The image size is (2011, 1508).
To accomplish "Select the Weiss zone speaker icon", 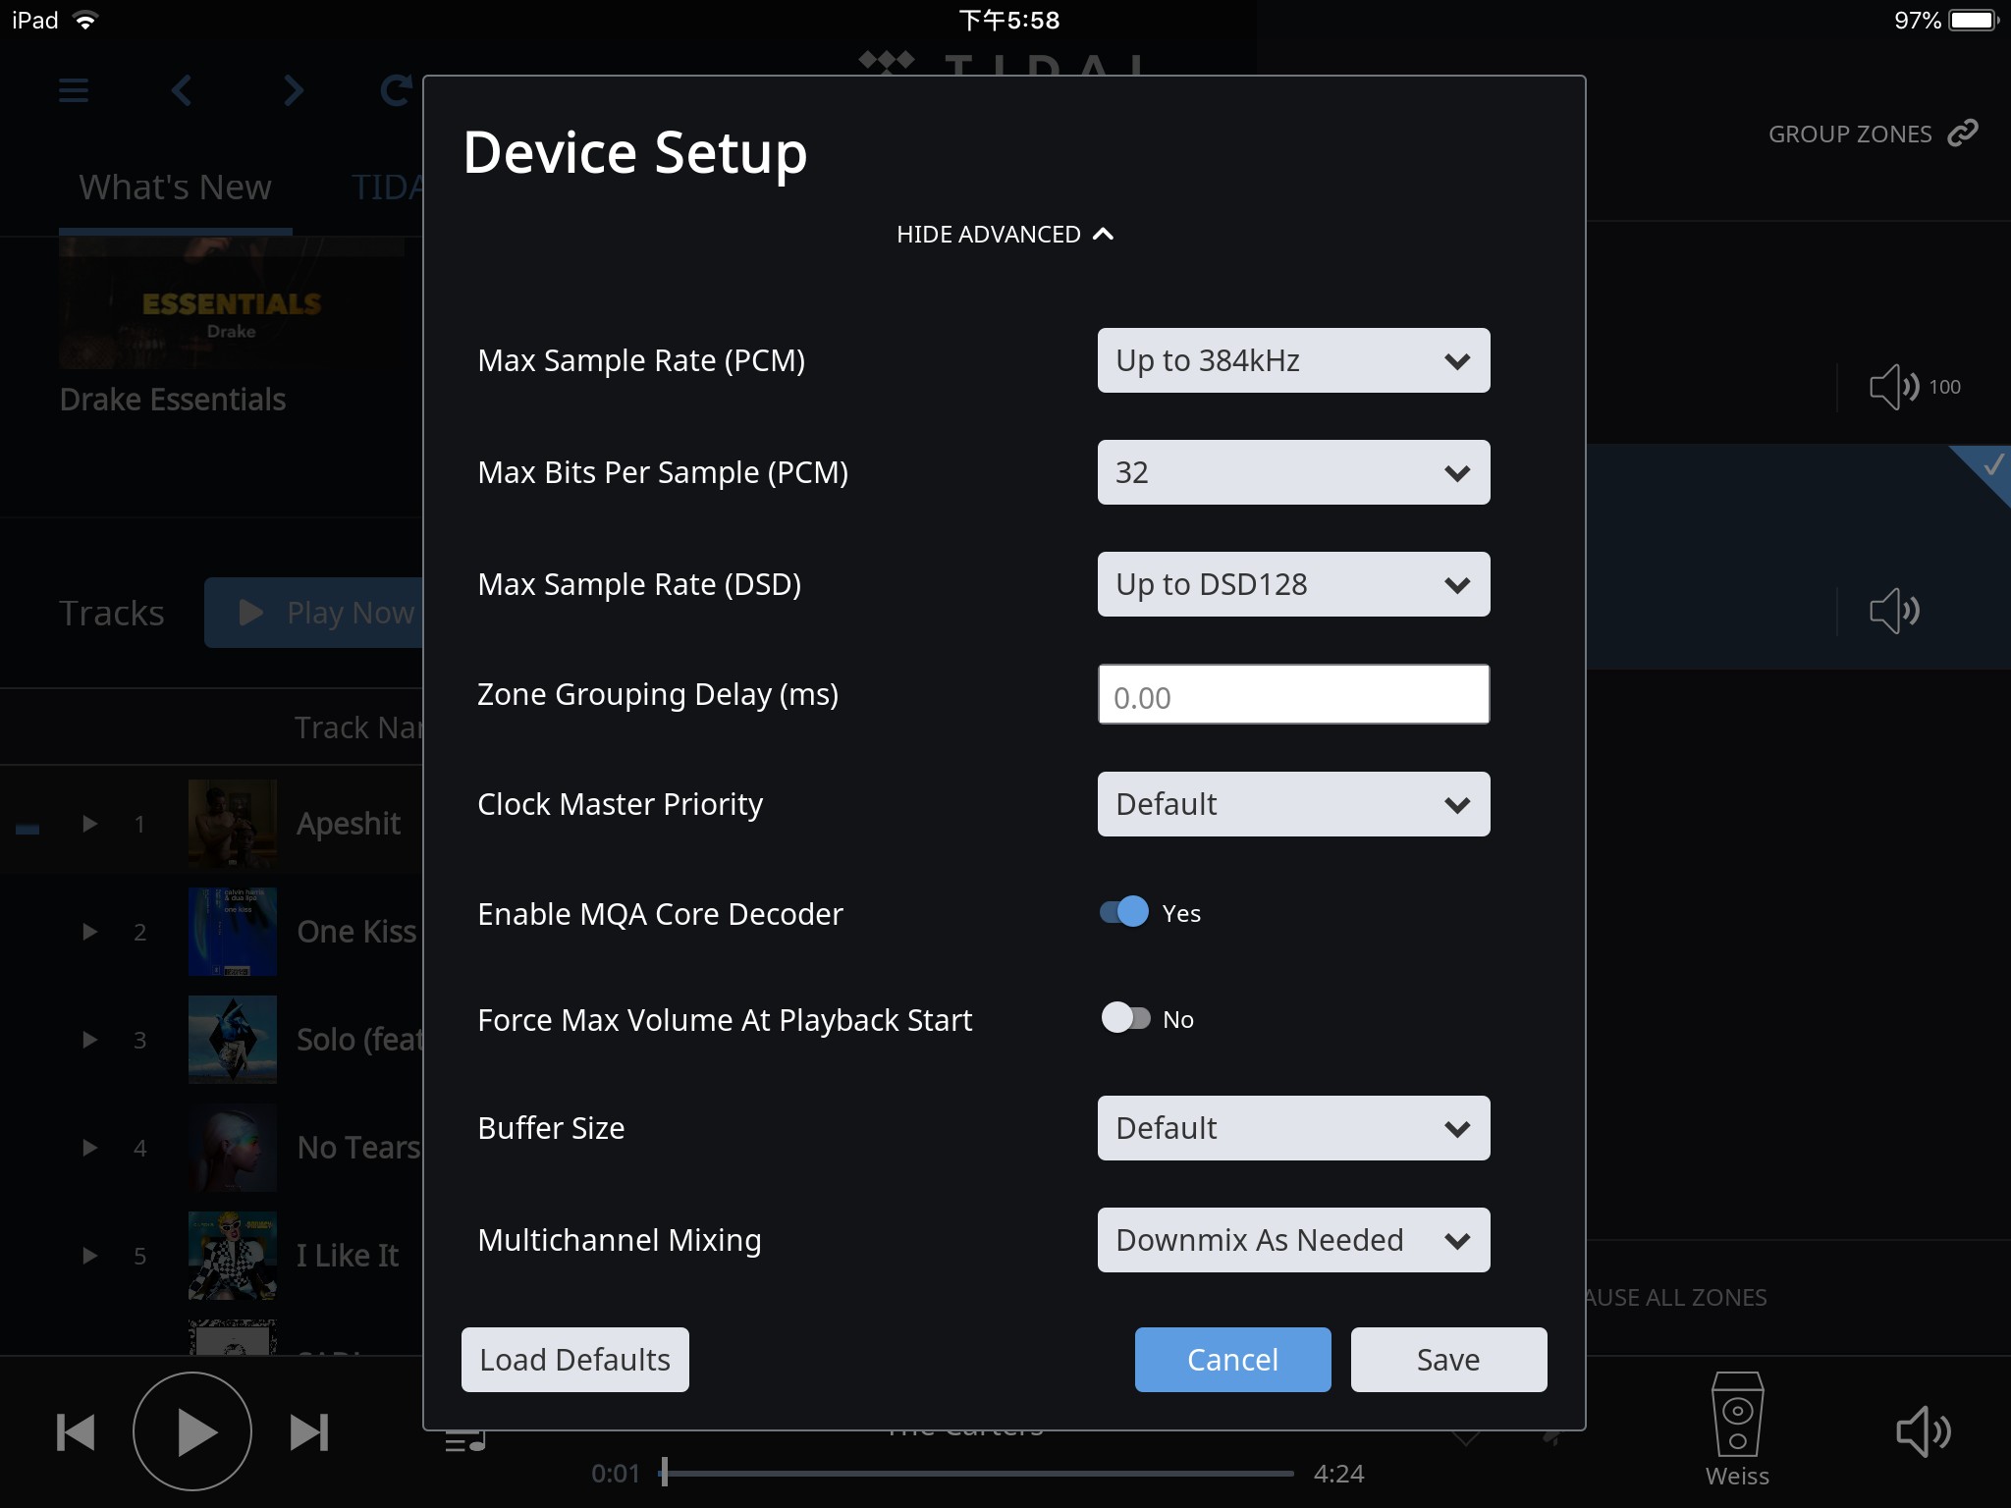I will pyautogui.click(x=1737, y=1415).
